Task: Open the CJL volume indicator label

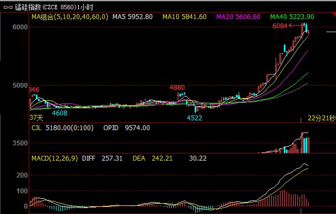Action: (x=36, y=128)
